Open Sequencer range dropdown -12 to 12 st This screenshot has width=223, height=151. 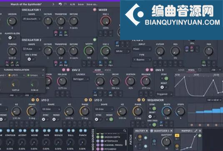coord(214,100)
